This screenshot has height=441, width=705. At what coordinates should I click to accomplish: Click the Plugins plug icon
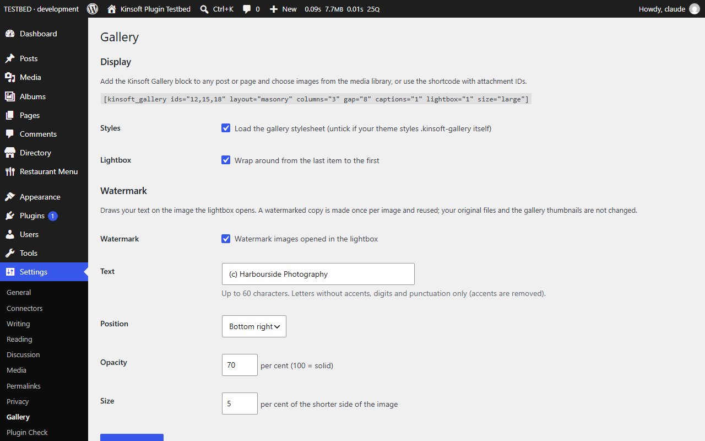click(x=10, y=216)
